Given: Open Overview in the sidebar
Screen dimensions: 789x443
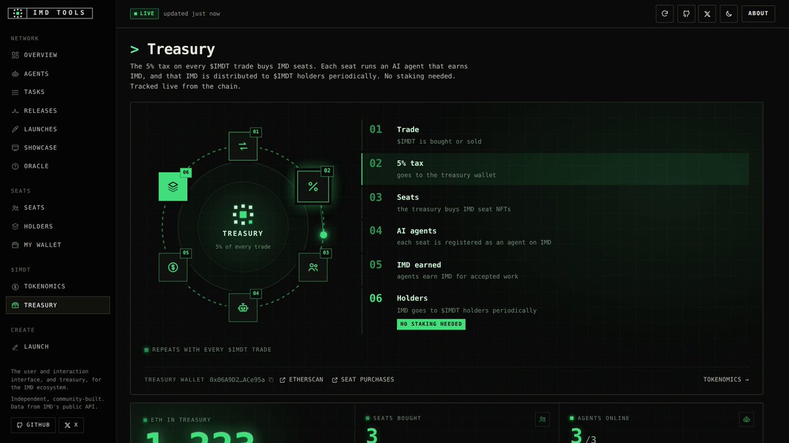Looking at the screenshot, I should click(x=58, y=55).
